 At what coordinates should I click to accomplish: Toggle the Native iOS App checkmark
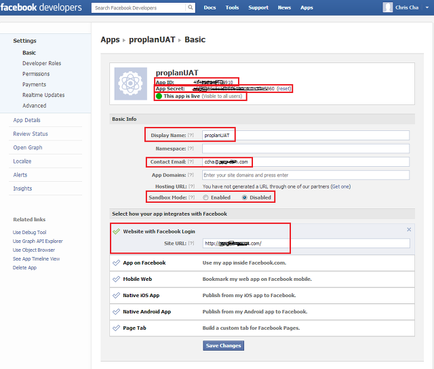click(x=116, y=295)
